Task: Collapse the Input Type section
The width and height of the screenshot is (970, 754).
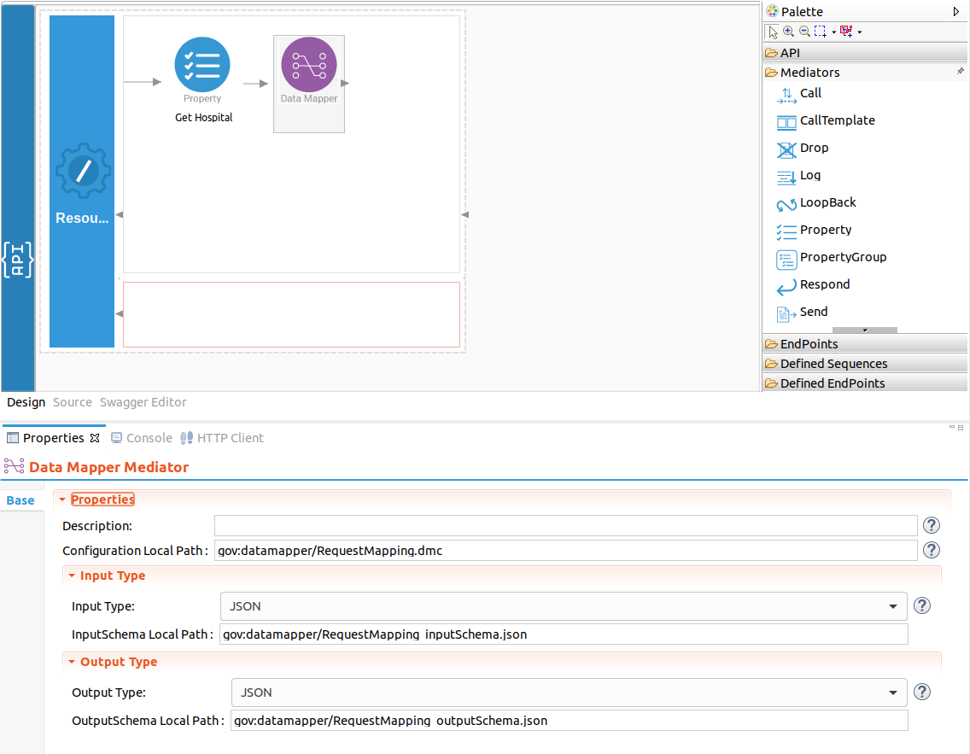Action: 72,576
